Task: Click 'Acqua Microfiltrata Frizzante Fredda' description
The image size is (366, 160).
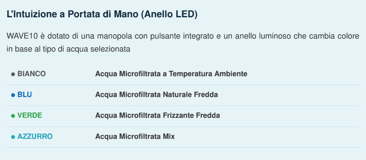Action: (x=157, y=116)
